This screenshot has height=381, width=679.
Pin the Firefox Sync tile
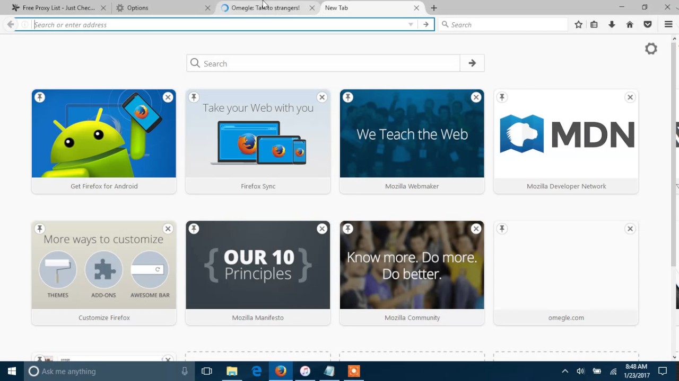(194, 97)
